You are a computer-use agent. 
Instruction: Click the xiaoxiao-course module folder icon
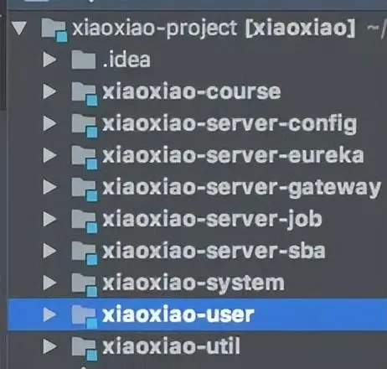tap(84, 94)
